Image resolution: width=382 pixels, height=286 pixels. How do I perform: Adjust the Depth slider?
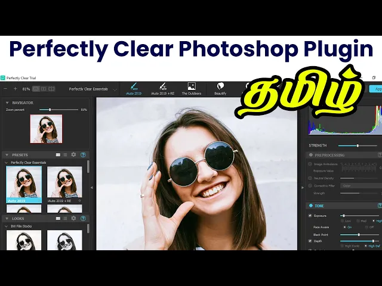pyautogui.click(x=359, y=241)
